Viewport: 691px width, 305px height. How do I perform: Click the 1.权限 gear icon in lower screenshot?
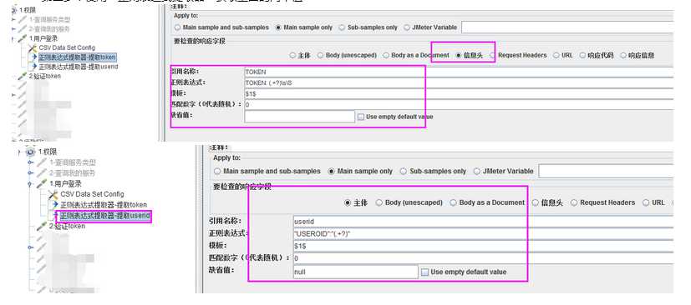coord(30,152)
